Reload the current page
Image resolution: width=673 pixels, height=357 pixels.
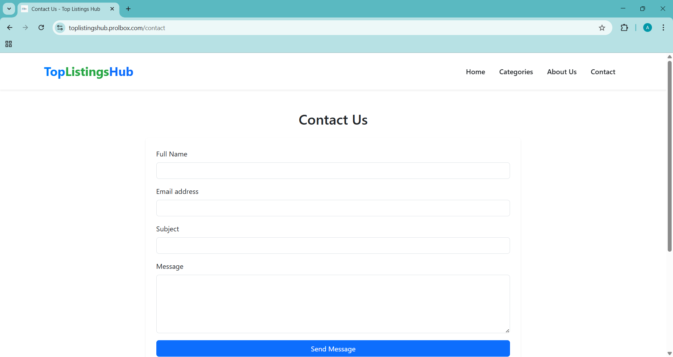(x=41, y=28)
